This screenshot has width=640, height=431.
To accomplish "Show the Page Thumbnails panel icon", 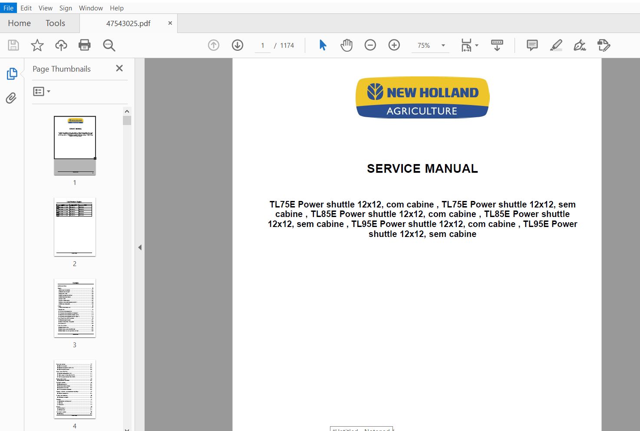I will pos(12,74).
